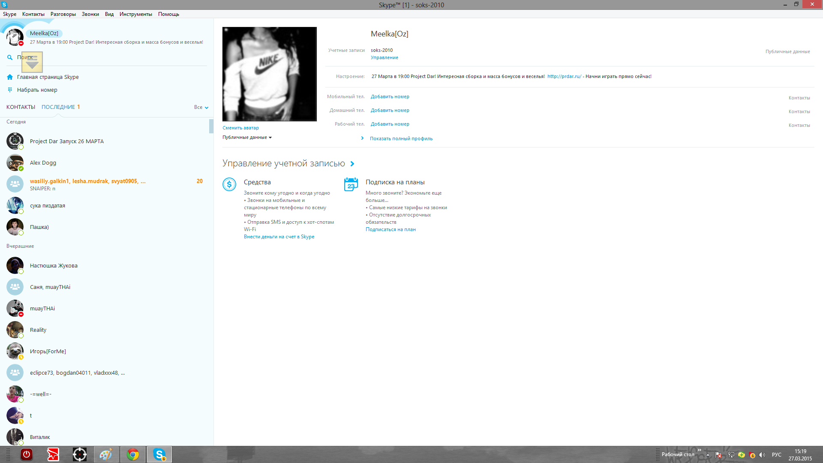
Task: Show hidden tray icons arrow
Action: (708, 455)
